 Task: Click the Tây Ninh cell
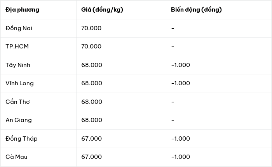18,65
